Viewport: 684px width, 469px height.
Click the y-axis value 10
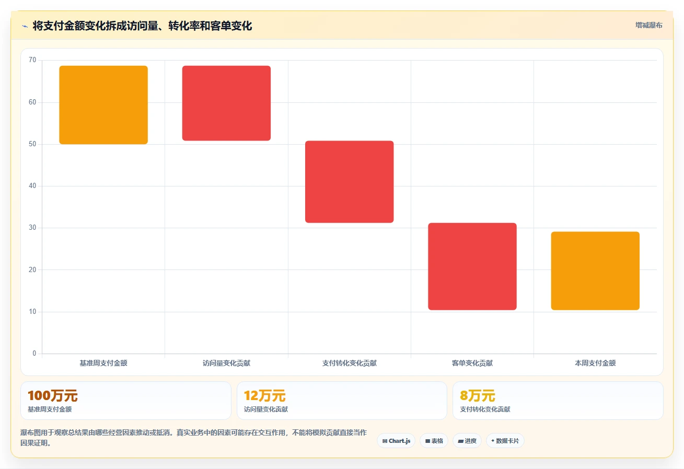point(32,312)
